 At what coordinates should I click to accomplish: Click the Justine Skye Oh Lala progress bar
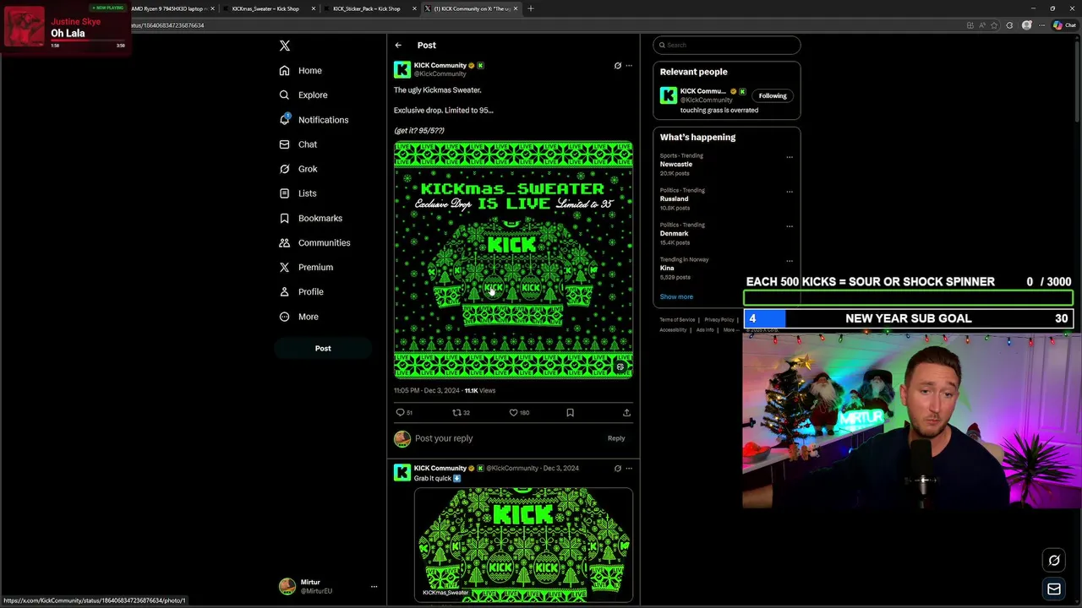[88, 40]
